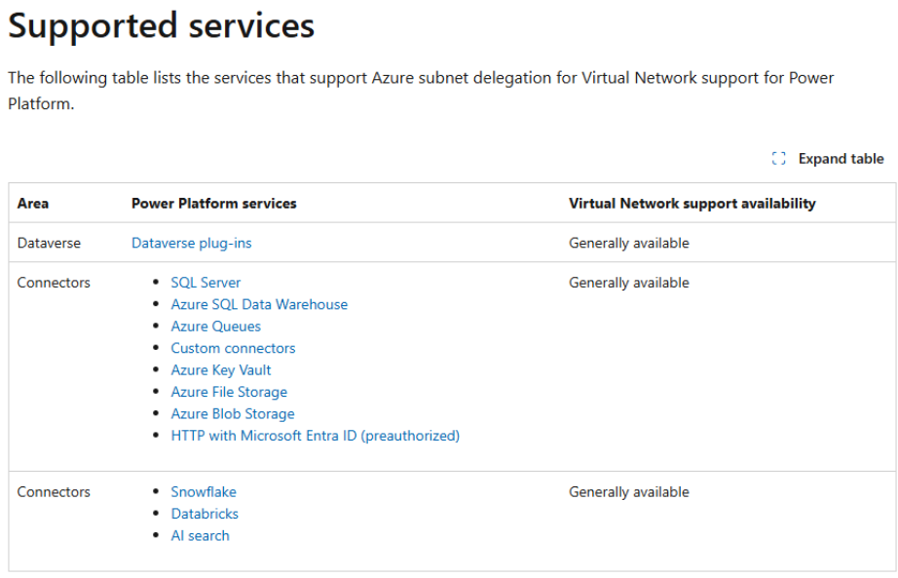Open the Azure Blob Storage link
Screen dimensions: 898x578
coord(232,414)
